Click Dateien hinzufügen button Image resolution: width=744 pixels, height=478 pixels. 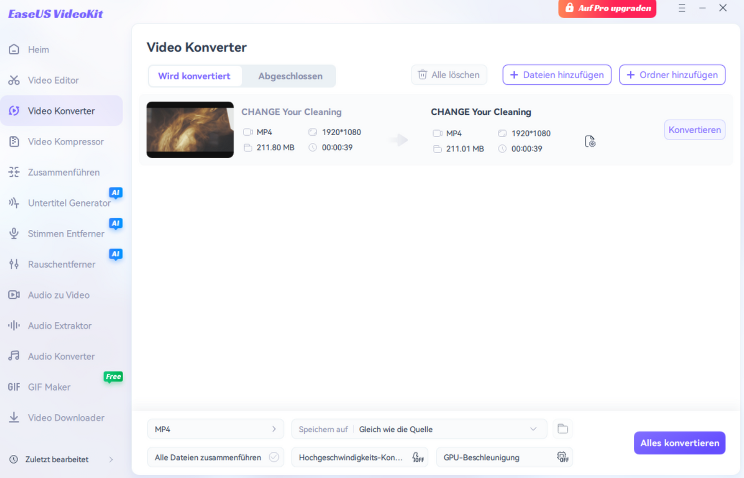pyautogui.click(x=557, y=75)
